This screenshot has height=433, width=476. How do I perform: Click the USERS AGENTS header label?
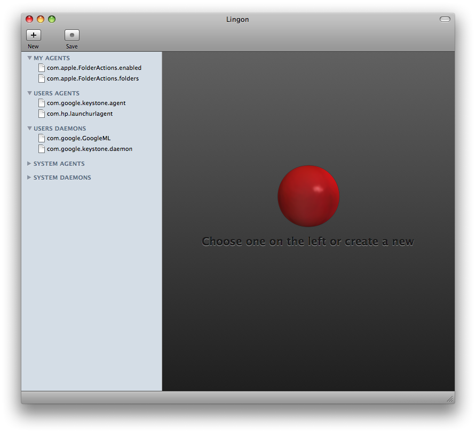[x=57, y=93]
